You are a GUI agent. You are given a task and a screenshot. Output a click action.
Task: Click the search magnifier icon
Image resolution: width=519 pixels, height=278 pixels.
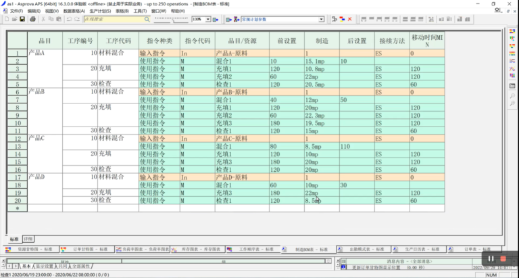(147, 19)
